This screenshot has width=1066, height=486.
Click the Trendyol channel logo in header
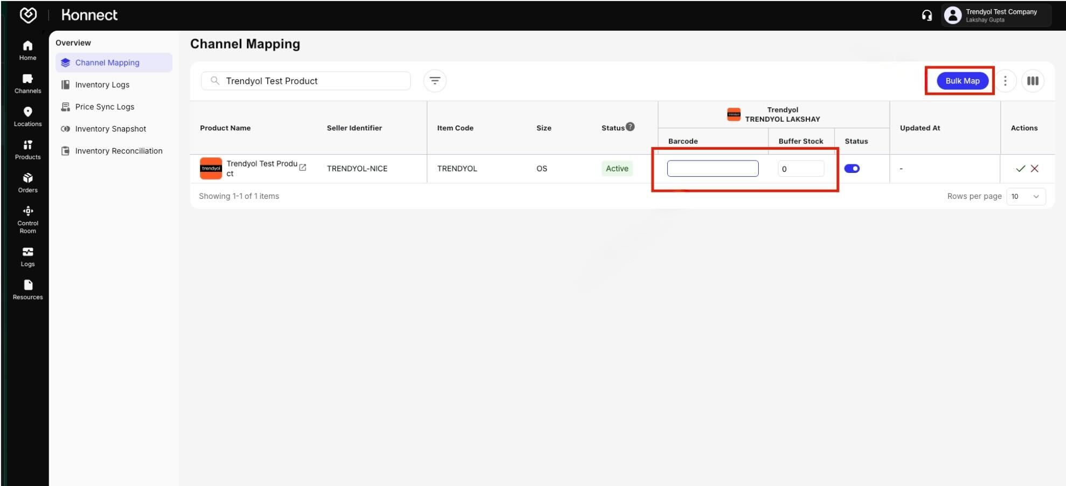[x=733, y=114]
